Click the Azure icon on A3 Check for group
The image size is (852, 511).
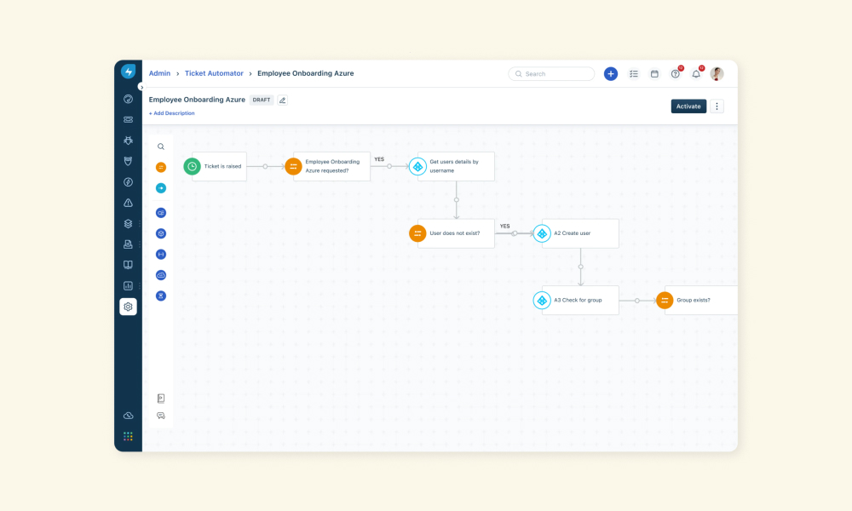tap(542, 301)
